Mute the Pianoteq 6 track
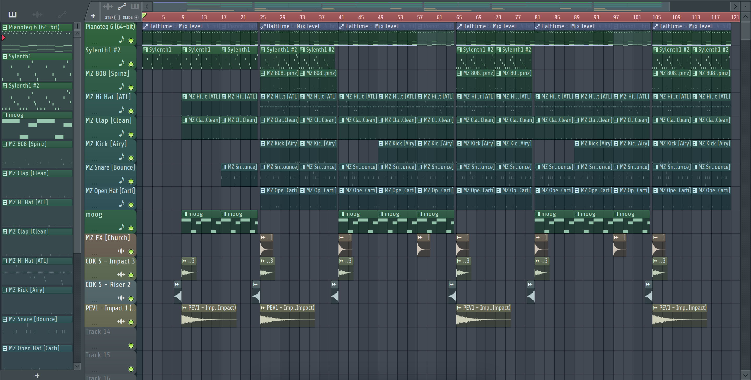This screenshot has width=751, height=380. pos(131,41)
